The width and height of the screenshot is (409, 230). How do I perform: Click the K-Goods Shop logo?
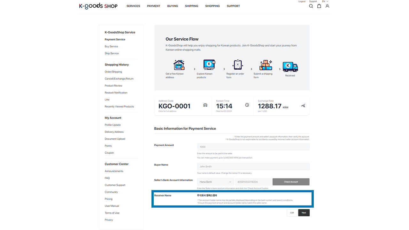[98, 6]
